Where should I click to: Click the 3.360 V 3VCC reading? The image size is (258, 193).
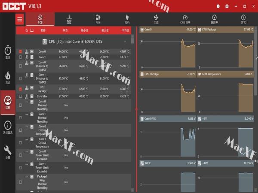pos(191,163)
